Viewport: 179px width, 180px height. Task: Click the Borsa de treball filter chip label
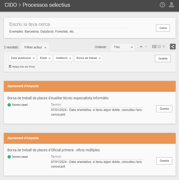87,58
